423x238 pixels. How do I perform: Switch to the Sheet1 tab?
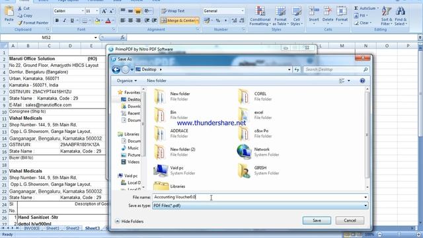[53, 228]
